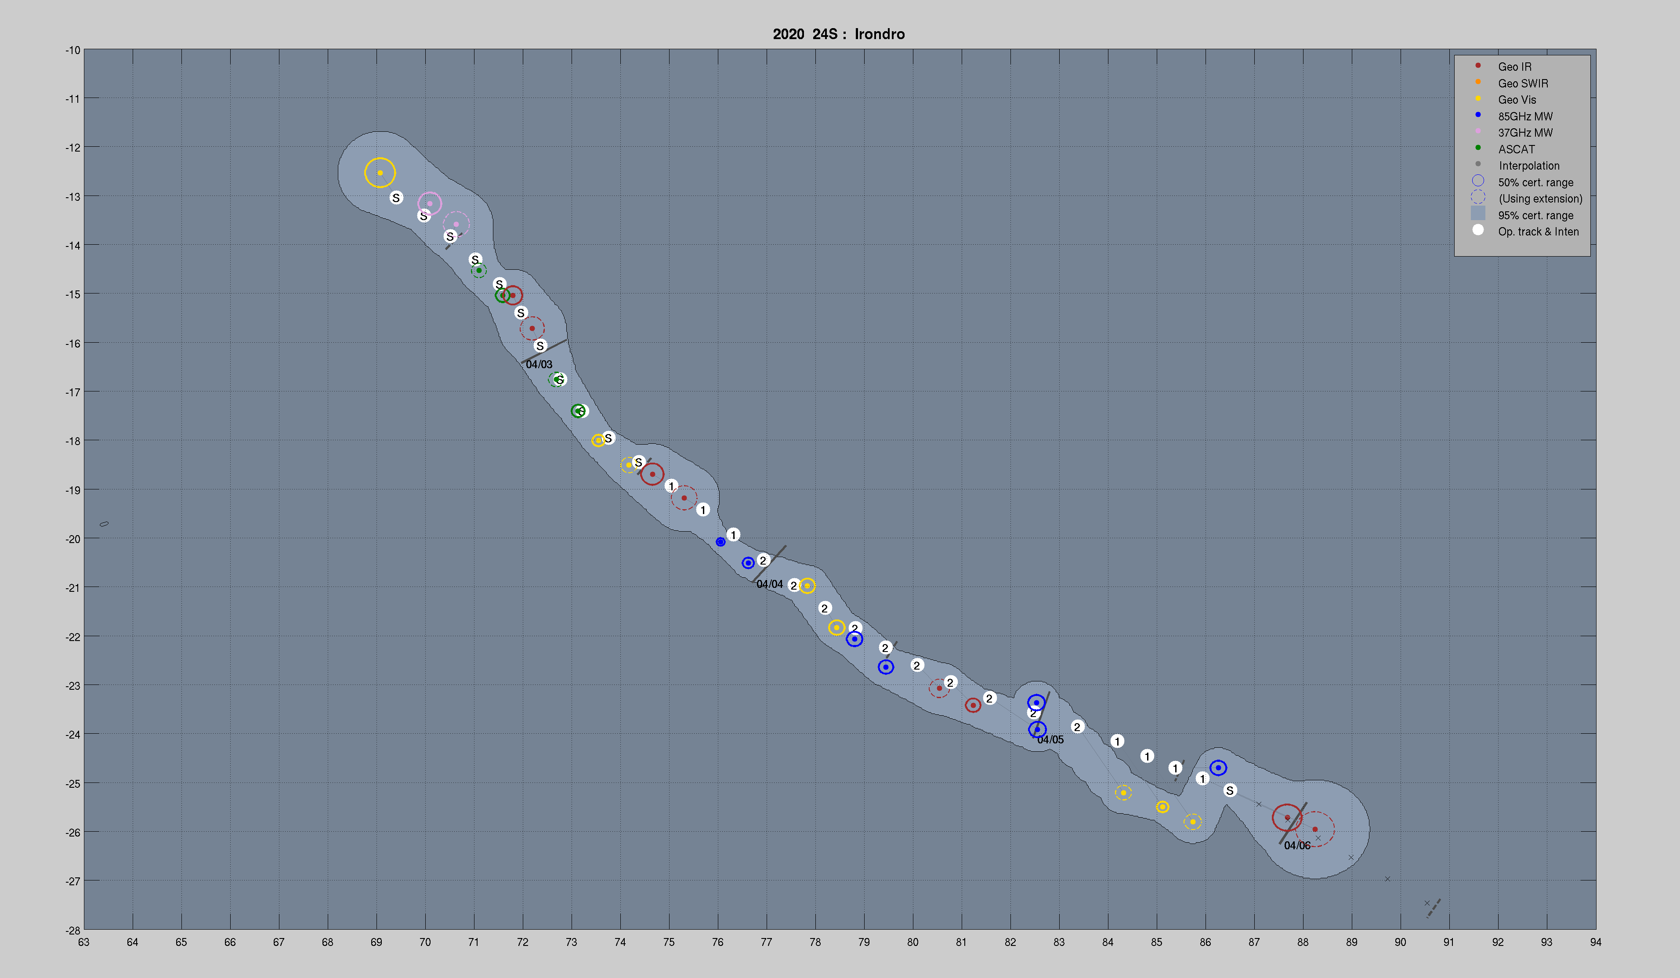Click the ASCAT green legend dot
Image resolution: width=1680 pixels, height=978 pixels.
pyautogui.click(x=1477, y=148)
